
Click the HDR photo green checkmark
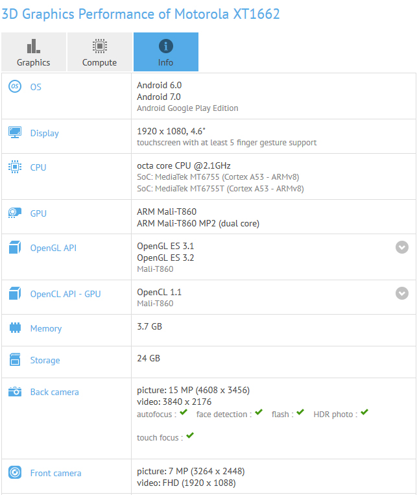tap(364, 413)
